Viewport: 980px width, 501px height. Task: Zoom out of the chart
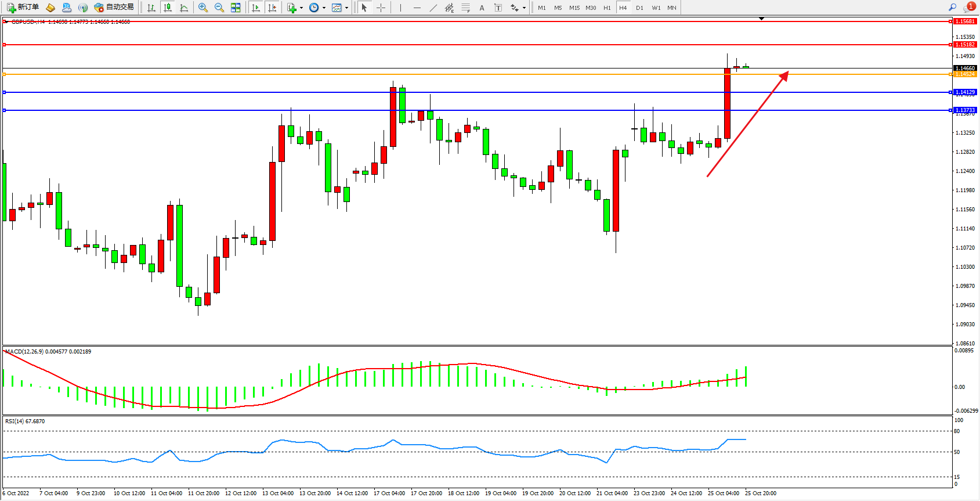[219, 8]
